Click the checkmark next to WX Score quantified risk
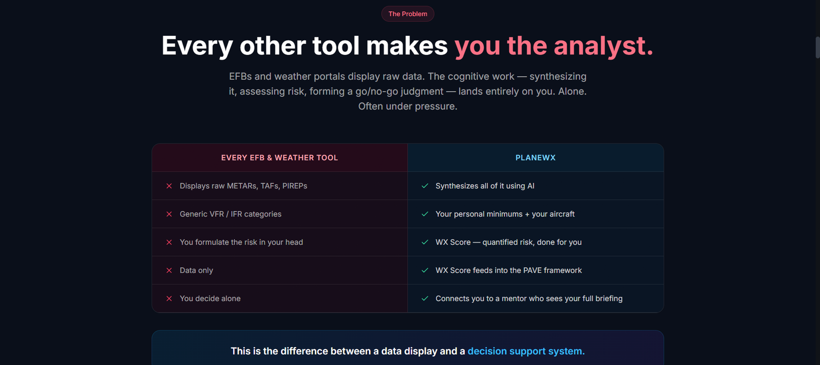This screenshot has width=820, height=365. point(425,242)
